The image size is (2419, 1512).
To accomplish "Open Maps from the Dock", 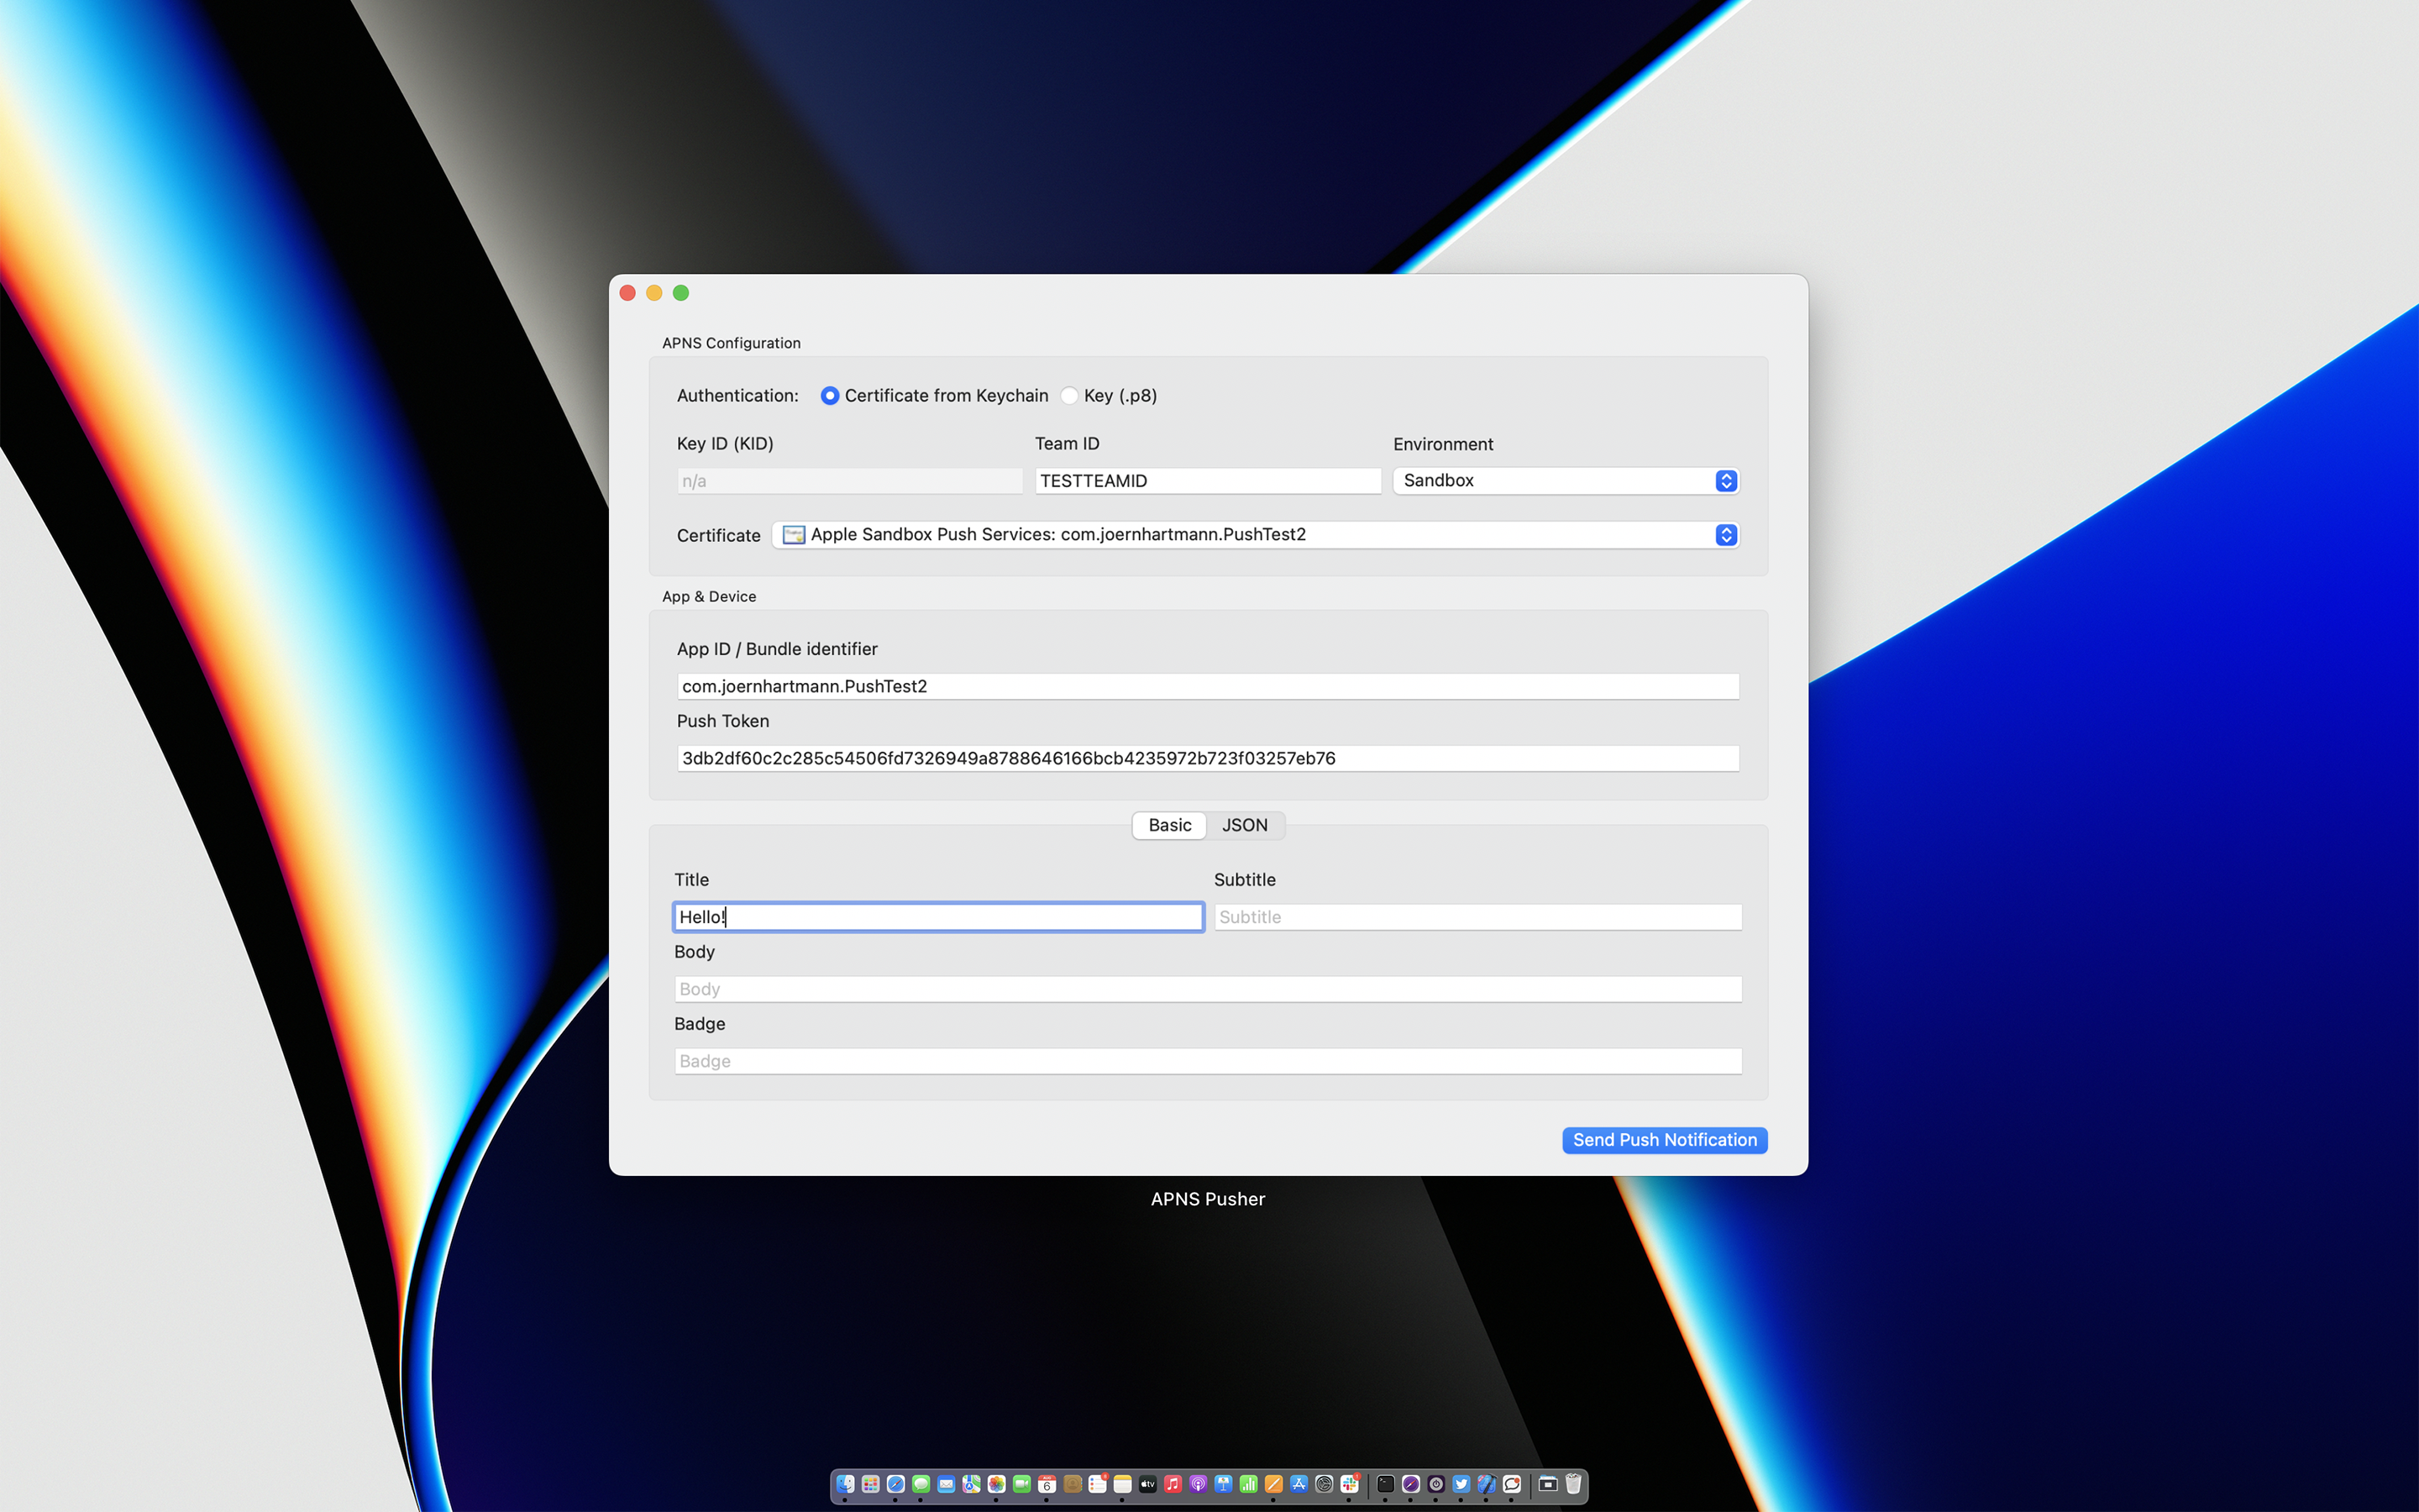I will click(972, 1484).
